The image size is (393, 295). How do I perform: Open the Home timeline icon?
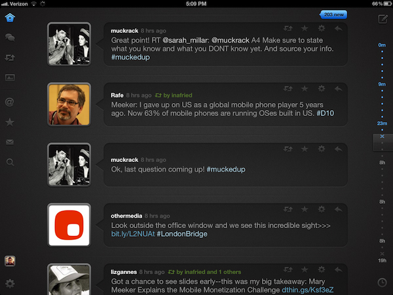pos(10,18)
